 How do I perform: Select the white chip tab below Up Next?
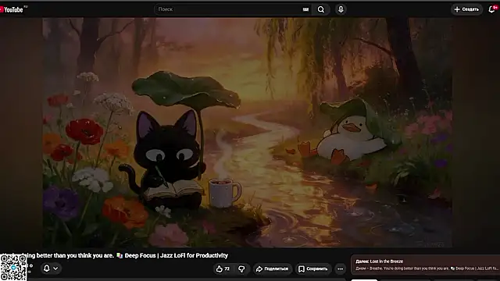click(x=364, y=279)
